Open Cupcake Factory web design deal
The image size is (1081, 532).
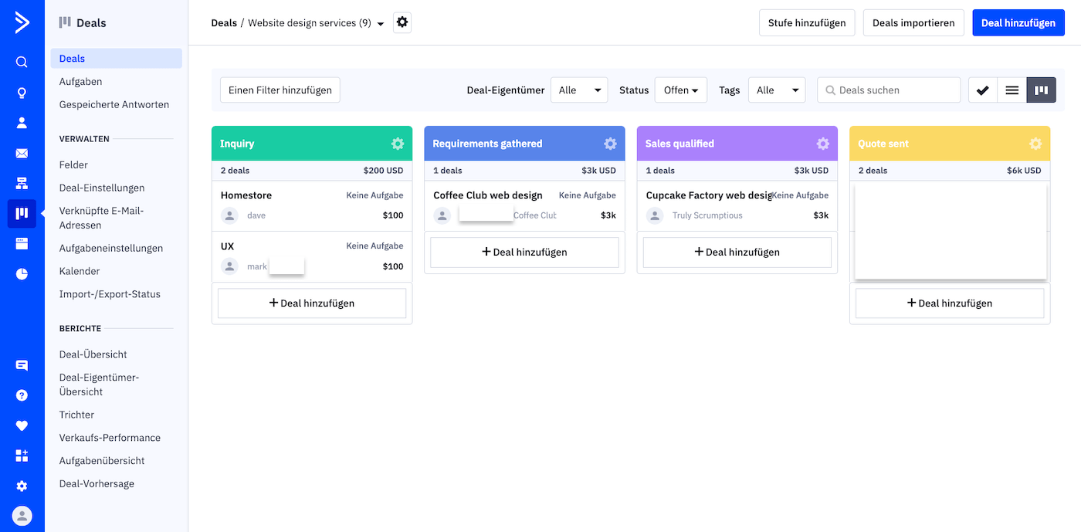click(709, 195)
